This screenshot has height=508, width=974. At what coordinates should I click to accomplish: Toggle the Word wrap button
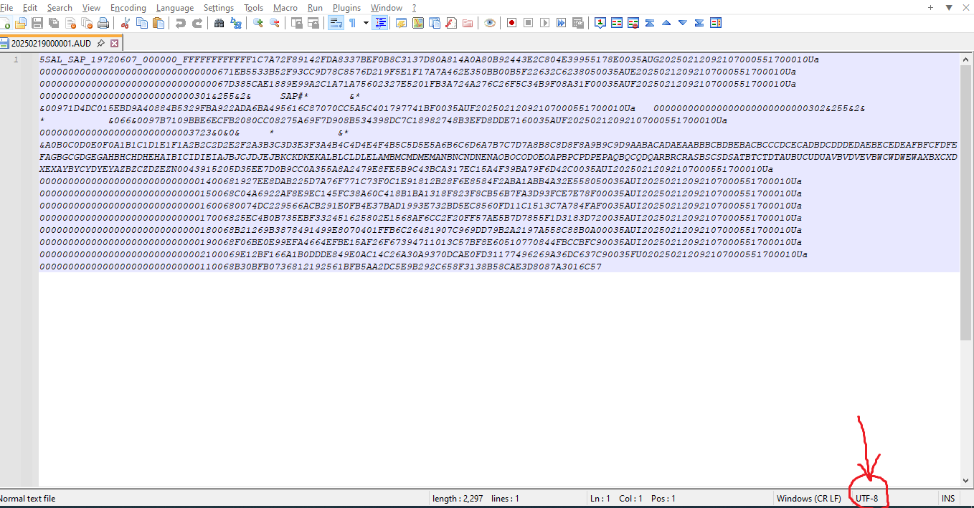(x=336, y=23)
